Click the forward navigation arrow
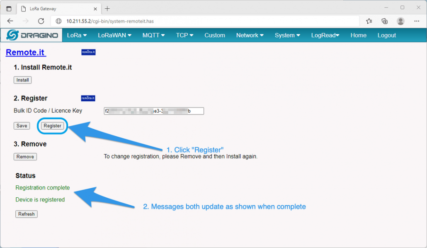Viewport: 427px width, 248px height. click(26, 21)
